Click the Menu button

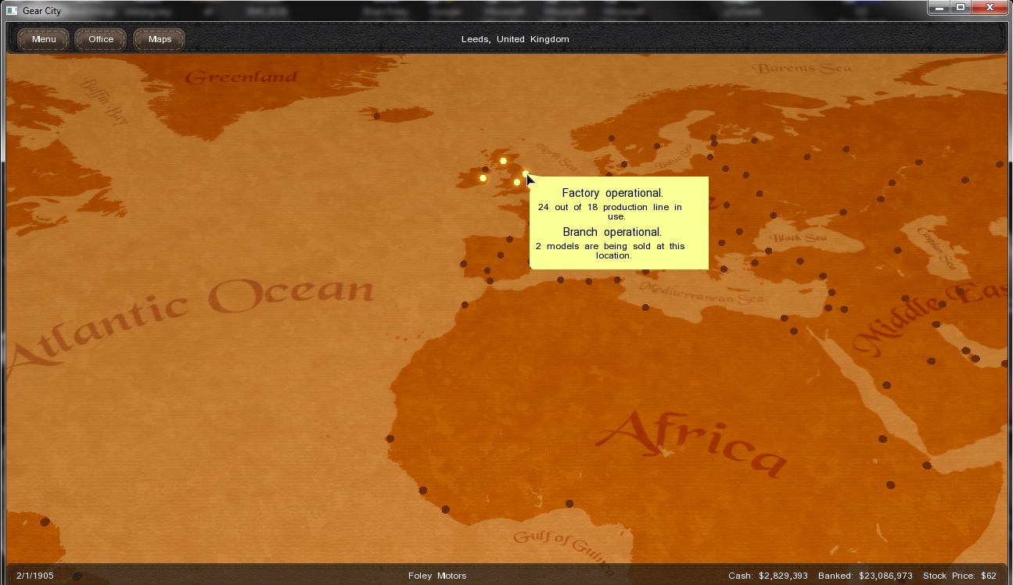[x=44, y=39]
